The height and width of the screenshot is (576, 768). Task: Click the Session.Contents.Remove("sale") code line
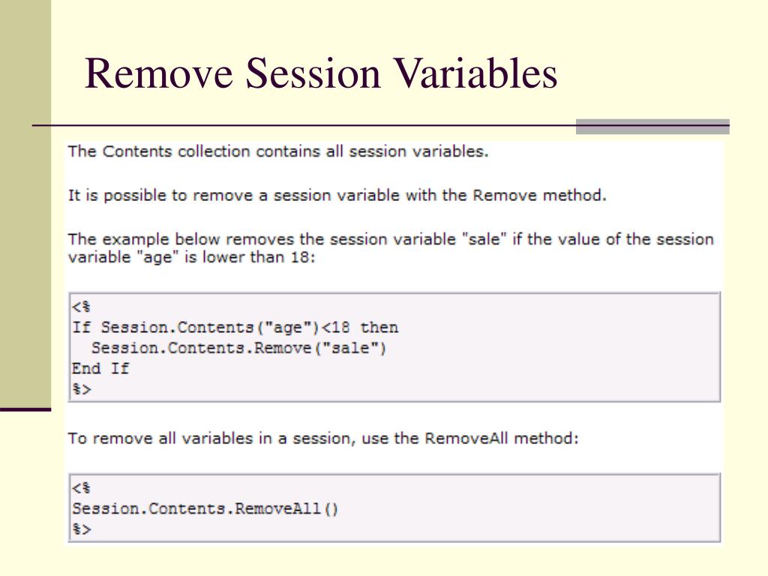(239, 348)
